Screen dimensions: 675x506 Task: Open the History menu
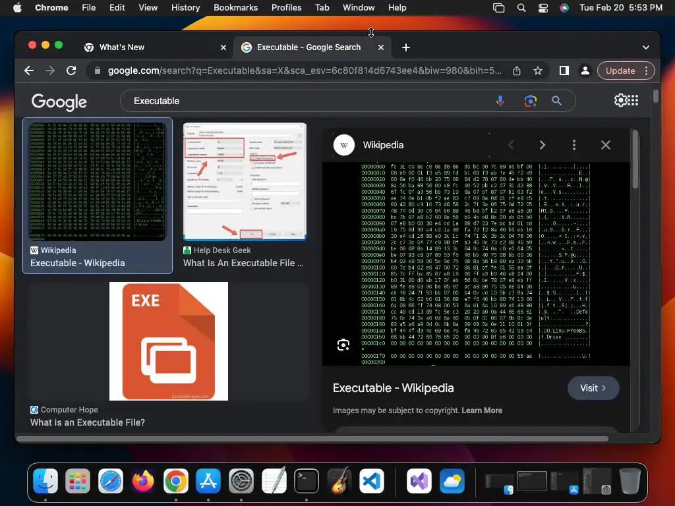[185, 8]
